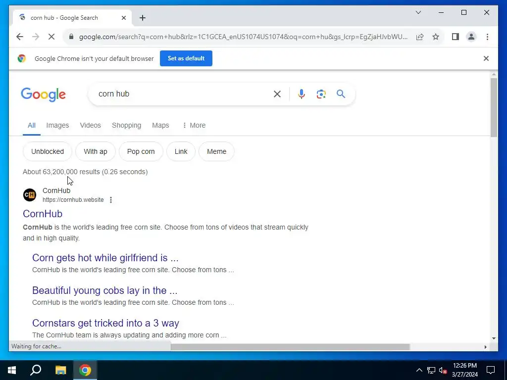Switch to the Videos tab
The height and width of the screenshot is (380, 507).
(90, 125)
